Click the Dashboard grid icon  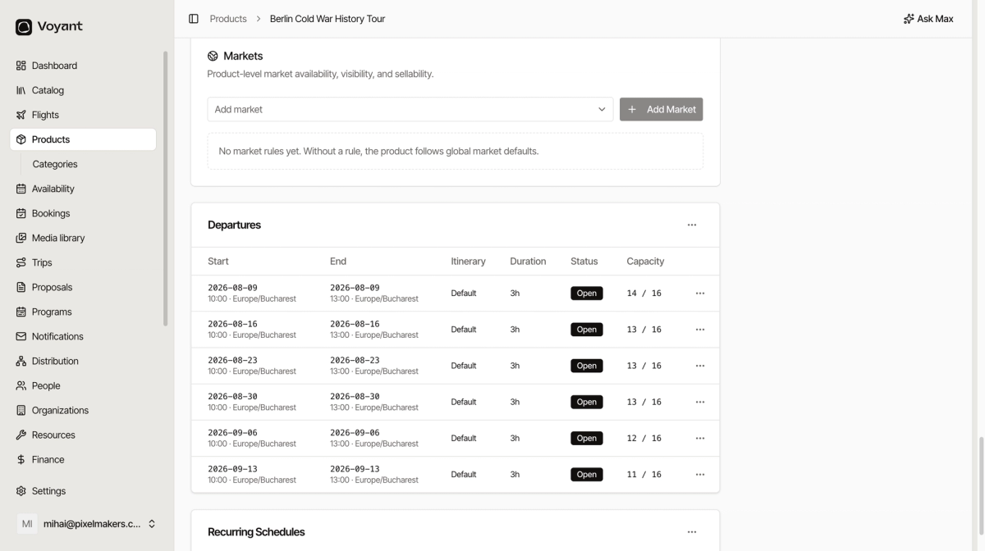[x=21, y=66]
